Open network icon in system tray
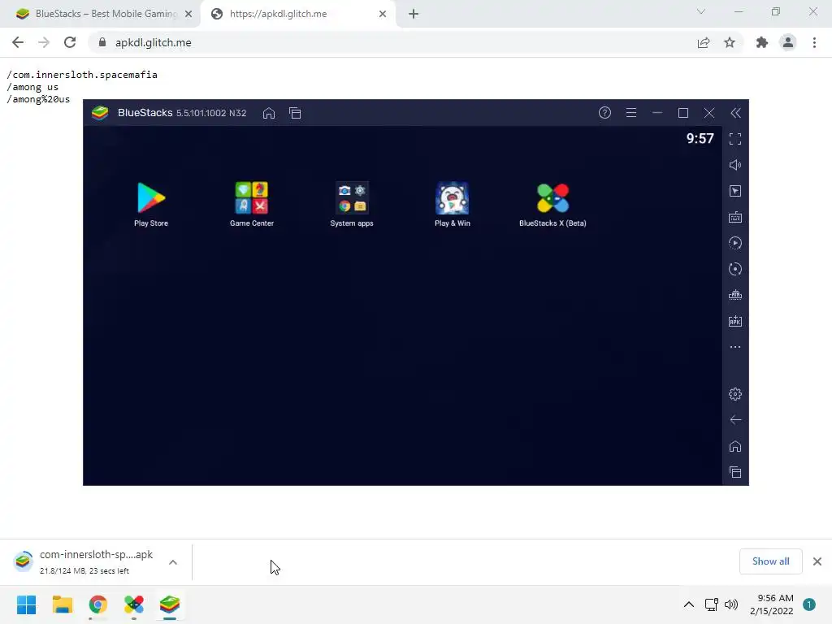Viewport: 832px width, 624px height. (711, 604)
